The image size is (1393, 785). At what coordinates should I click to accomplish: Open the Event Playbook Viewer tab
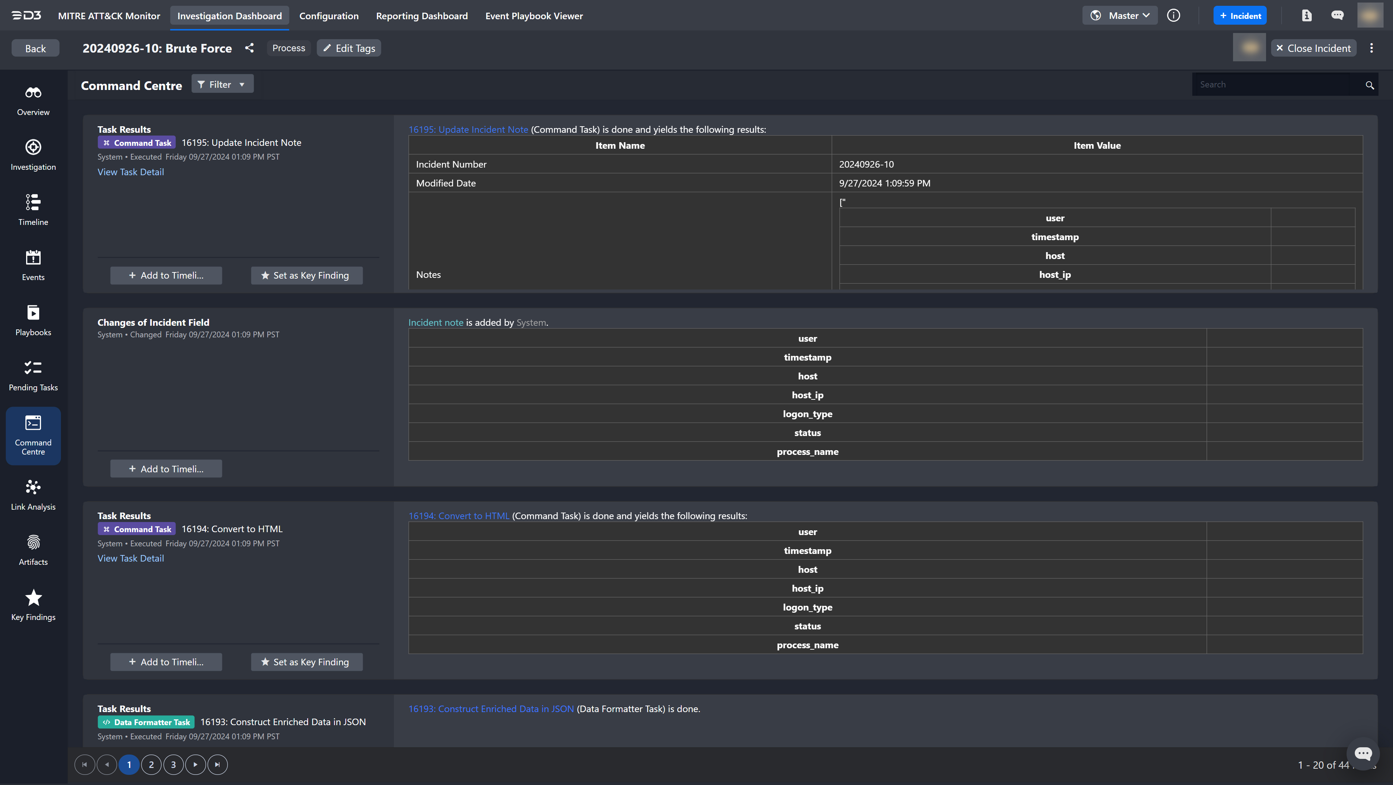(534, 16)
